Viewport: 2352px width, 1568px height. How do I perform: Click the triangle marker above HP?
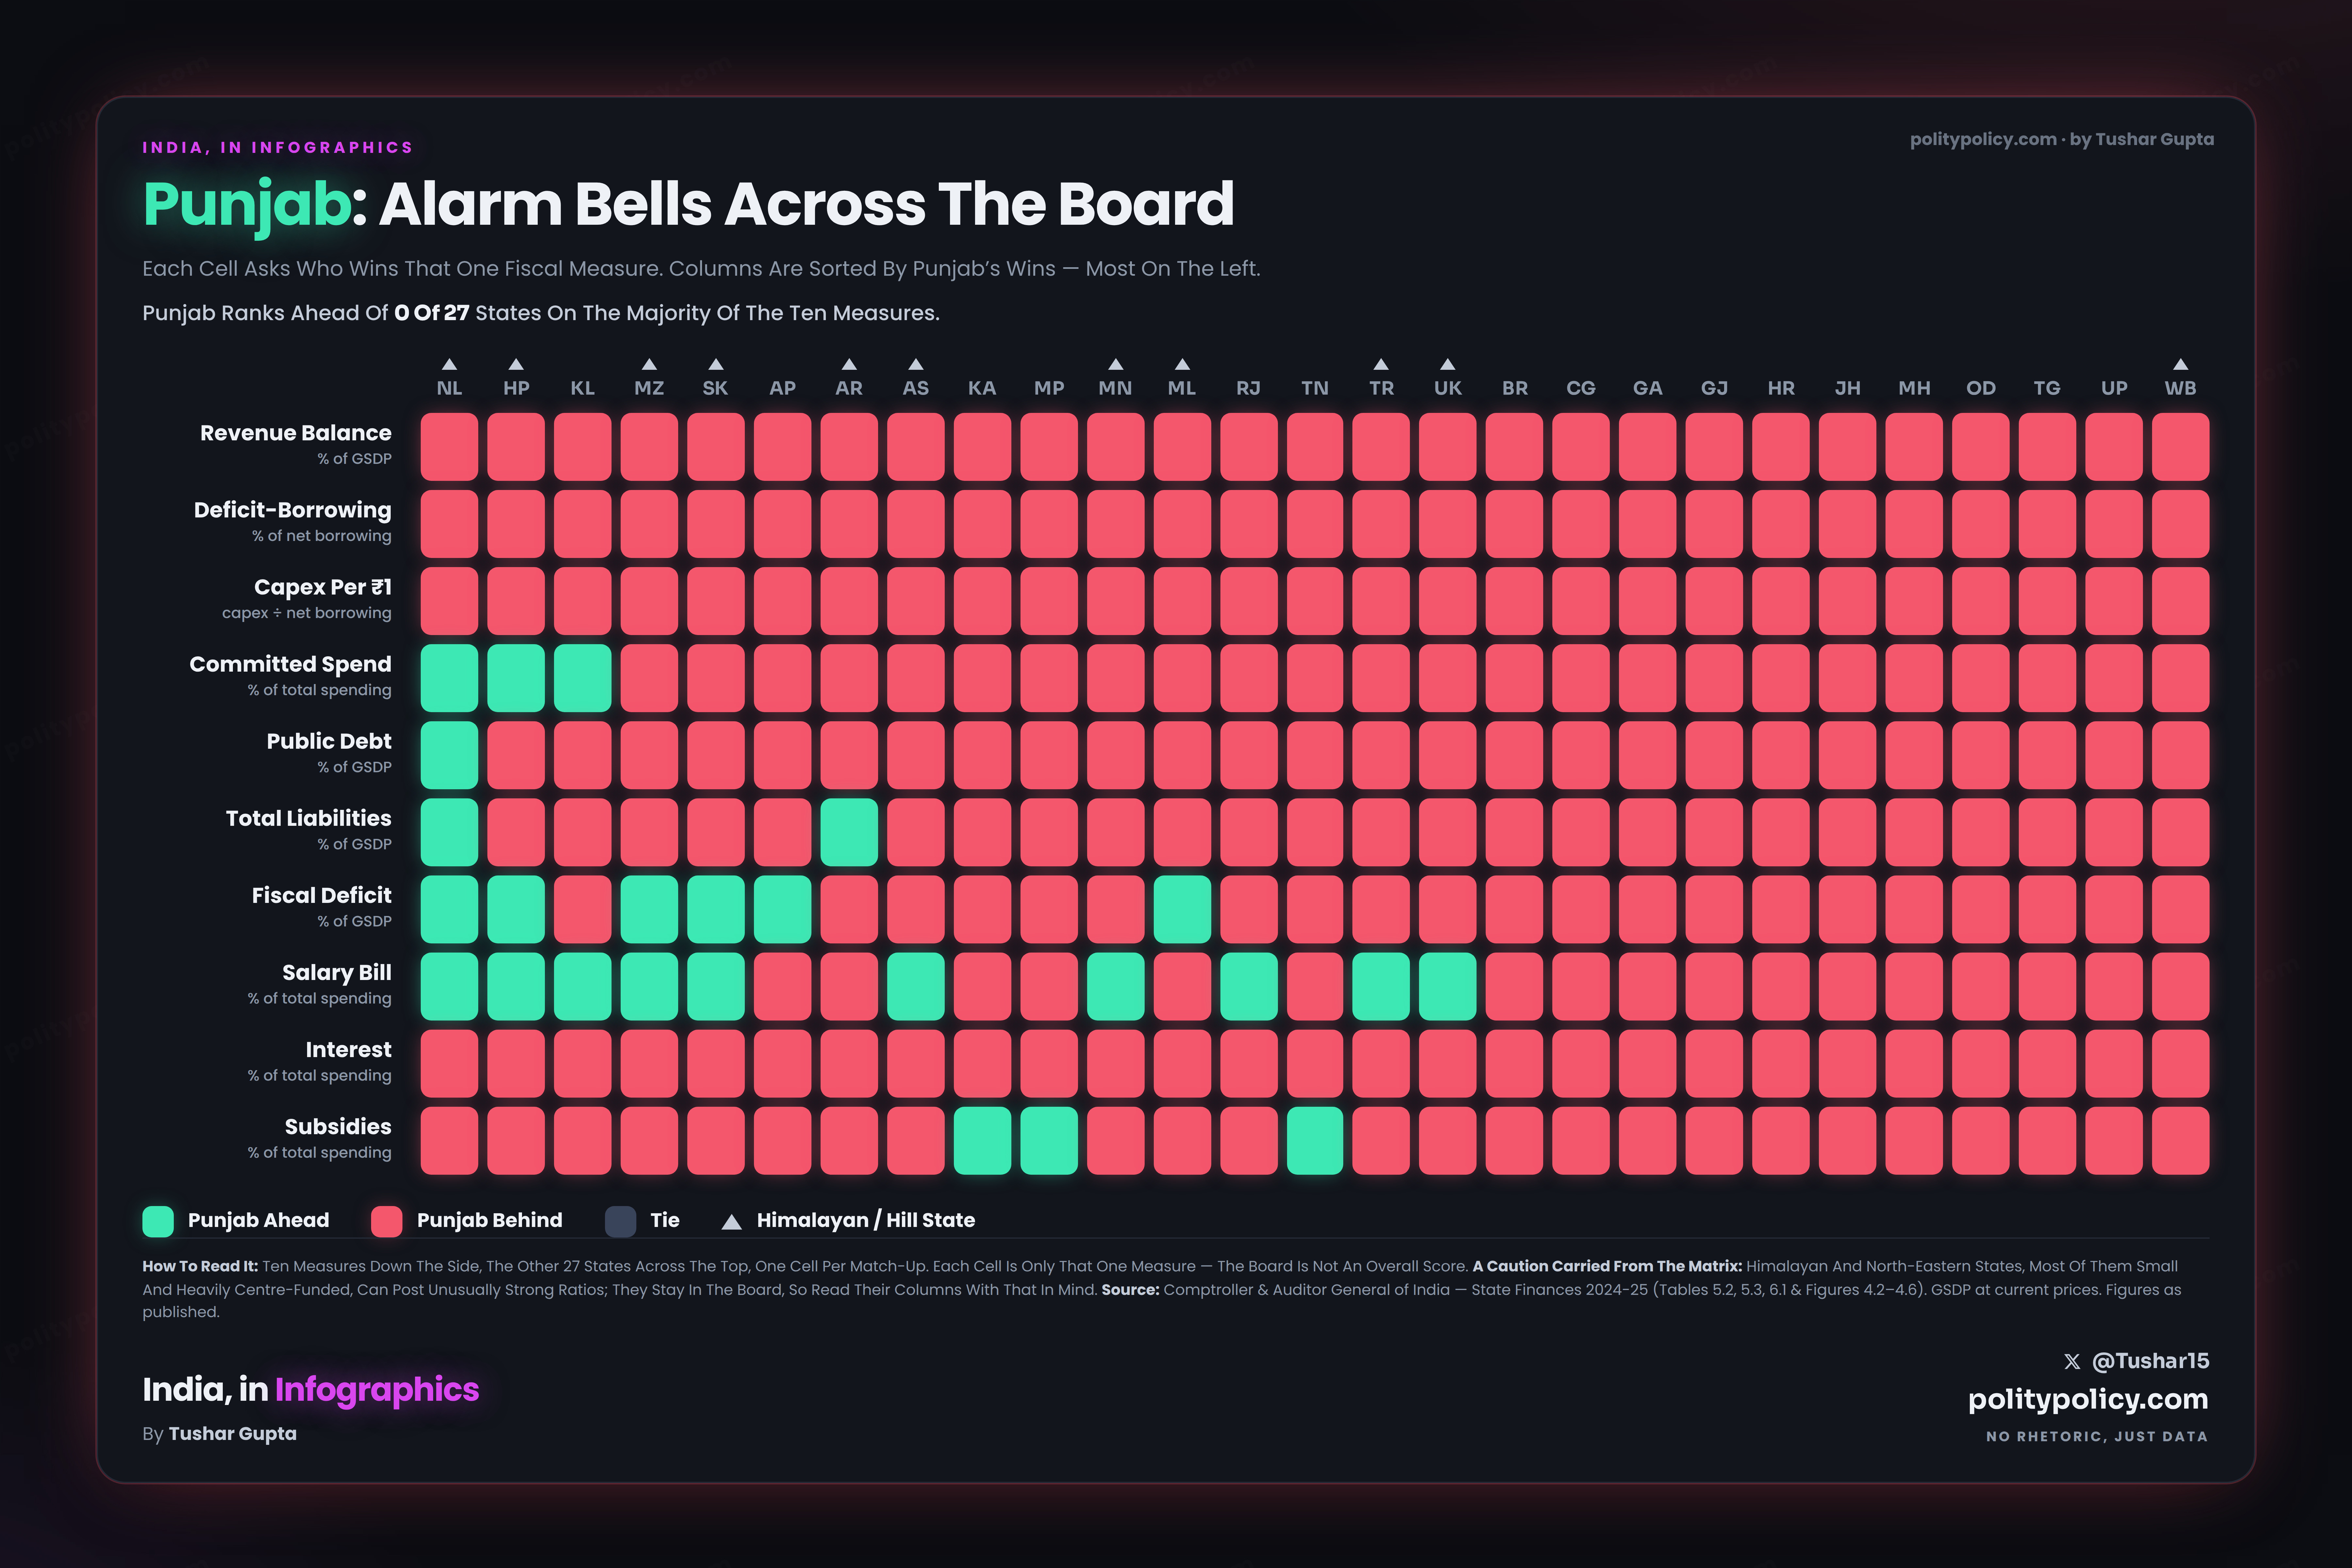pyautogui.click(x=516, y=364)
